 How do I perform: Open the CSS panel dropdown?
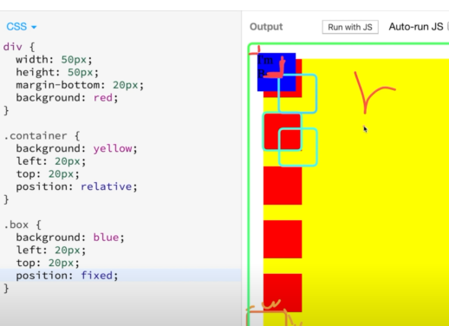pyautogui.click(x=22, y=27)
